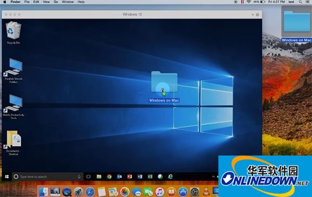Open File Explorer from Windows taskbar
The image size is (312, 197).
99,177
